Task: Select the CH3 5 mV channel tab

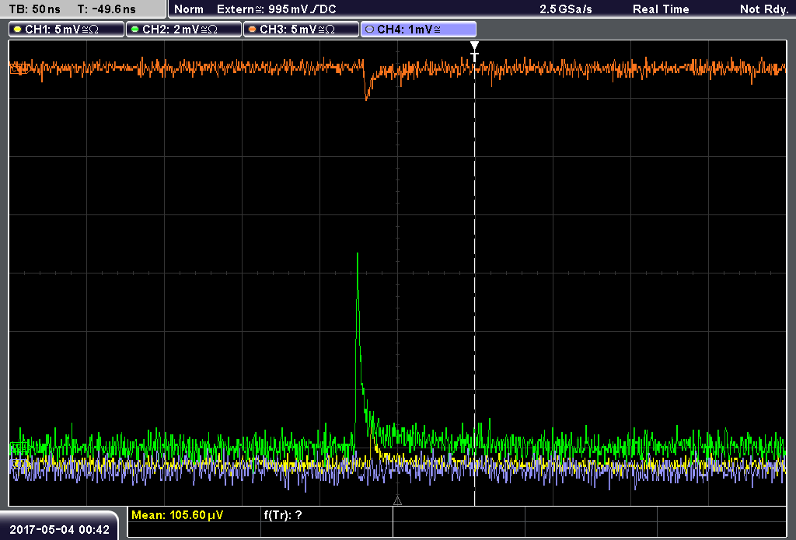Action: point(301,30)
